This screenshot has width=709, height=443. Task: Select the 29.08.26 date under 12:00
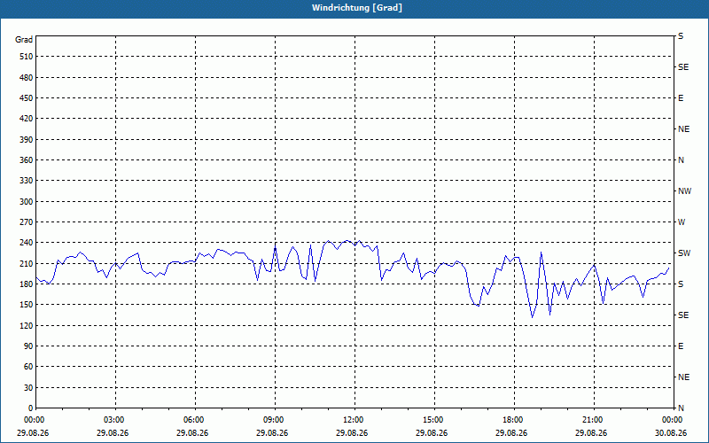pos(352,433)
